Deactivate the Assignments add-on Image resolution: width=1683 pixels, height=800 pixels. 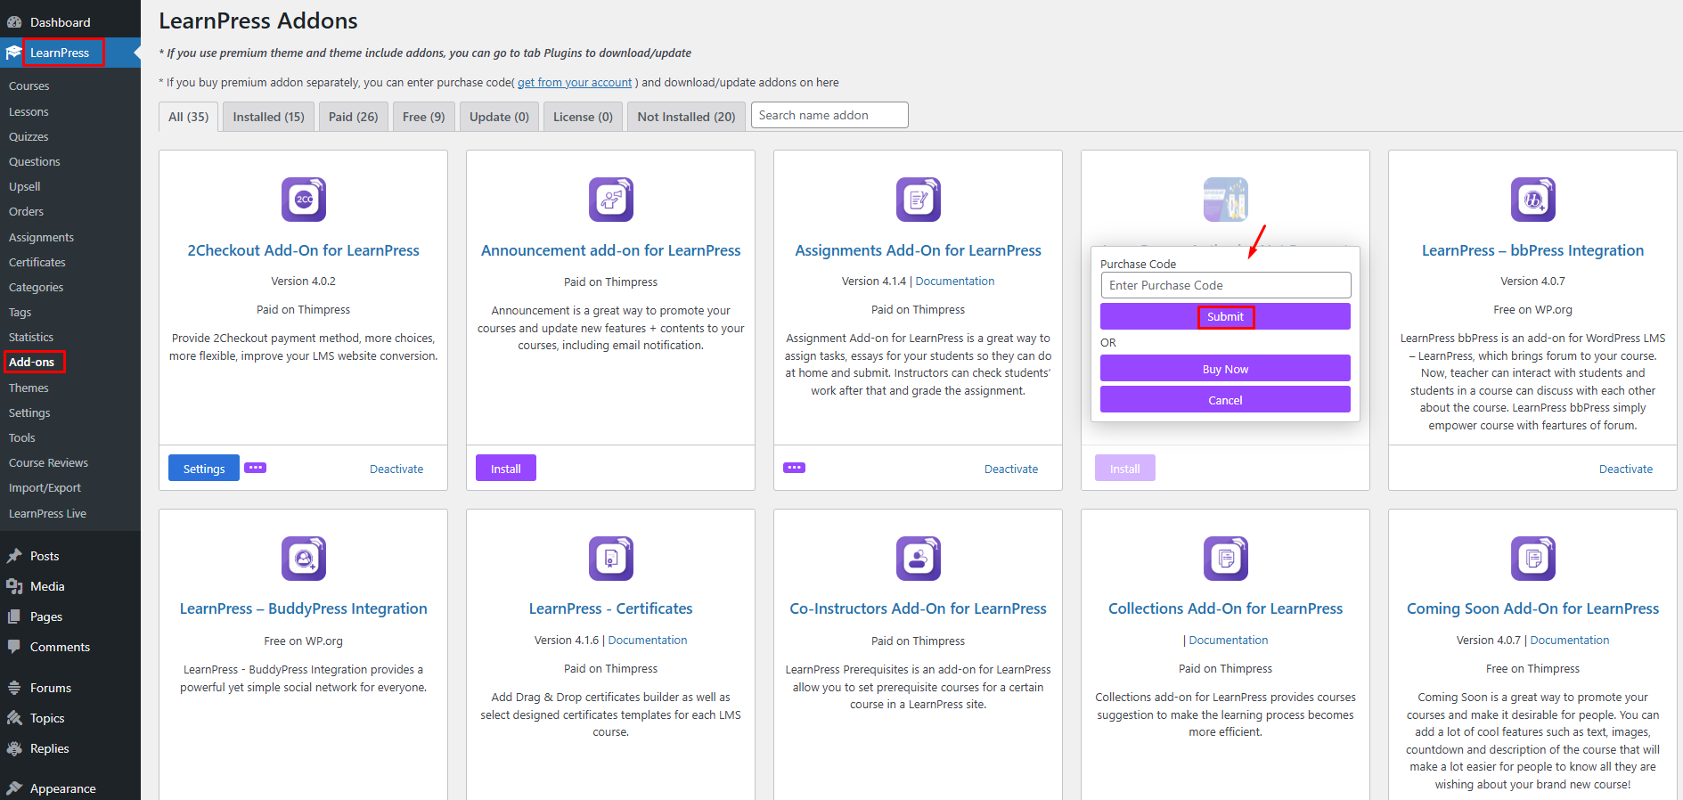[x=1011, y=469]
